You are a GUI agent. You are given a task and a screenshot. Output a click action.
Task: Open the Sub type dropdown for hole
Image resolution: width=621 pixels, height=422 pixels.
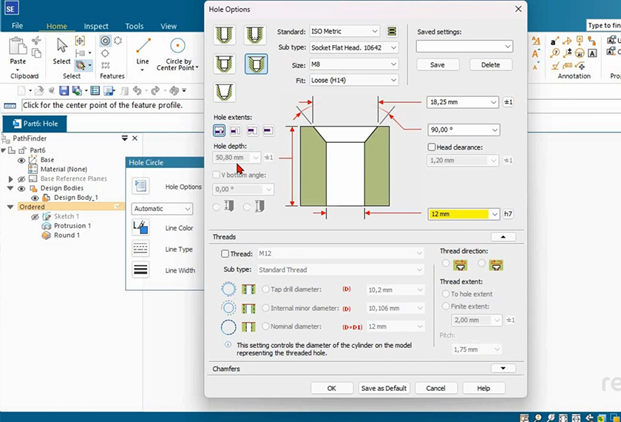[x=354, y=47]
